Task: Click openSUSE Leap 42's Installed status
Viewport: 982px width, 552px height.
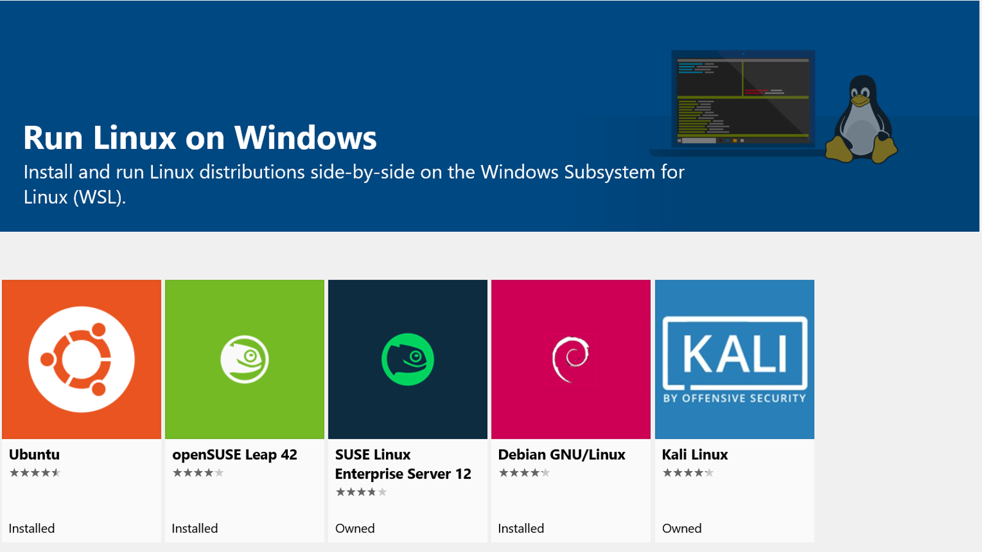Action: (x=195, y=528)
